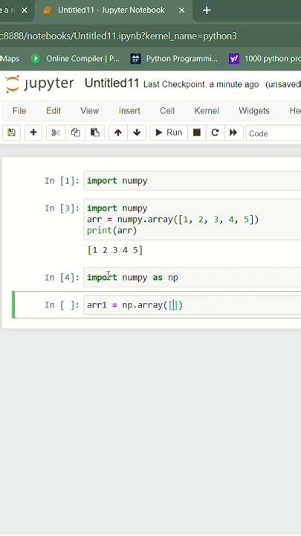
Task: Move the selected cell up
Action: pyautogui.click(x=118, y=133)
